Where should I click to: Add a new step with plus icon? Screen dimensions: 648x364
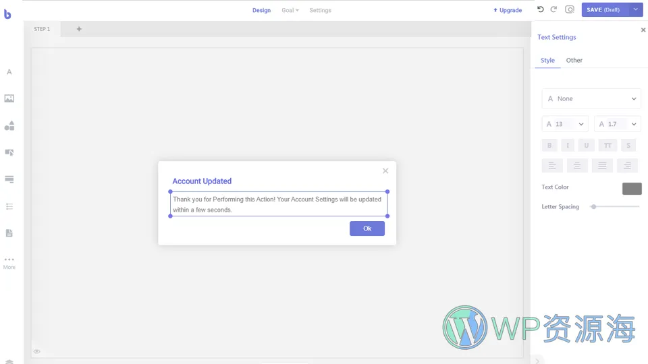click(79, 29)
